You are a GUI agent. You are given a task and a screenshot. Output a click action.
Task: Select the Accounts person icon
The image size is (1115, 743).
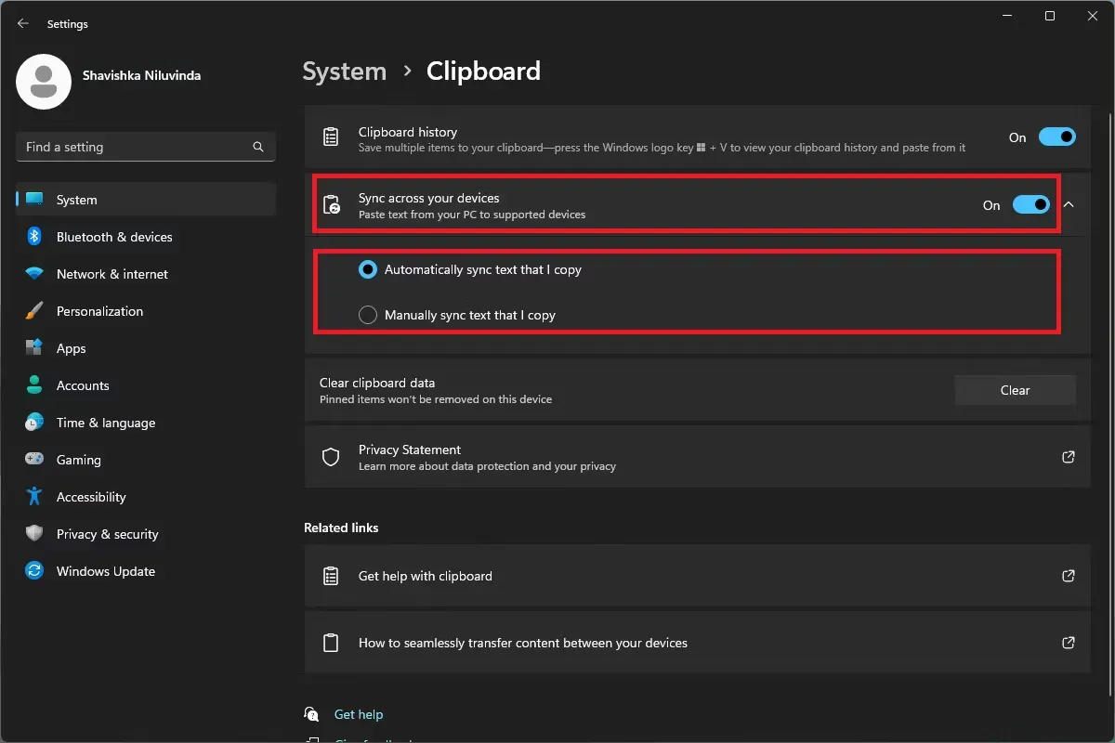click(34, 385)
